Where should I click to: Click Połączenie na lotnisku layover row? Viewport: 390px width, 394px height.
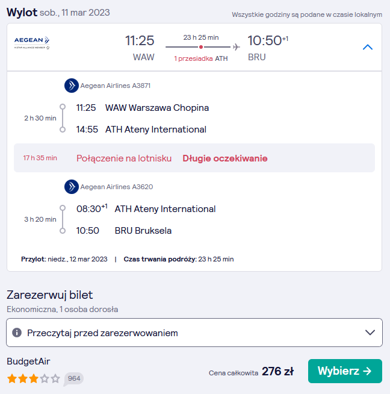pyautogui.click(x=194, y=158)
